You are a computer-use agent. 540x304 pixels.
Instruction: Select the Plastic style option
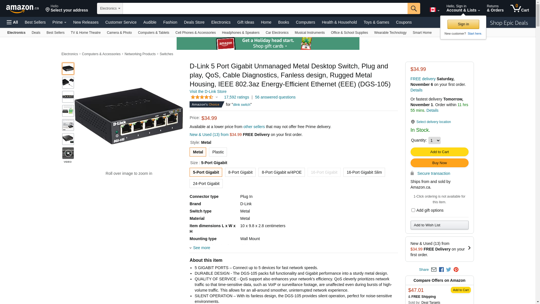click(218, 152)
